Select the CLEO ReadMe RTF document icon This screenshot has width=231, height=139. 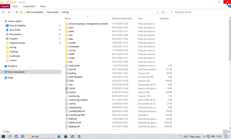[66, 77]
